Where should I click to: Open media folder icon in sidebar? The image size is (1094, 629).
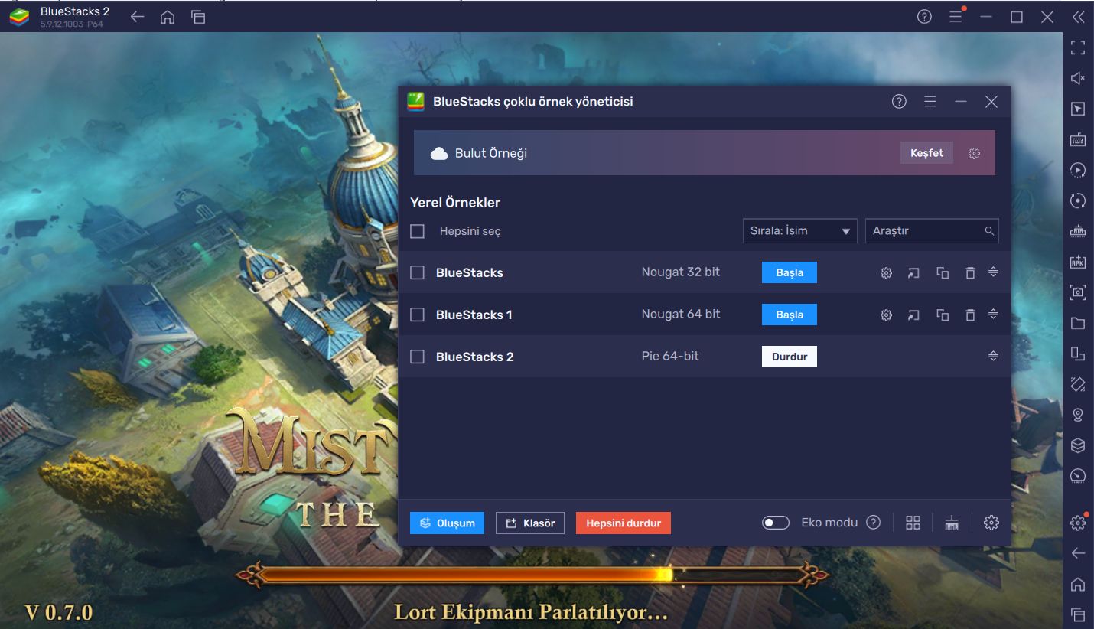[x=1078, y=323]
